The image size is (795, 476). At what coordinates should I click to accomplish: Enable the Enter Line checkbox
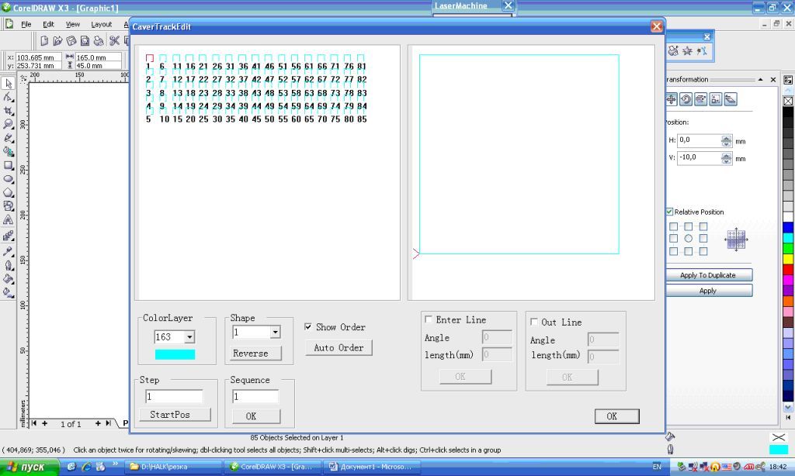click(429, 319)
